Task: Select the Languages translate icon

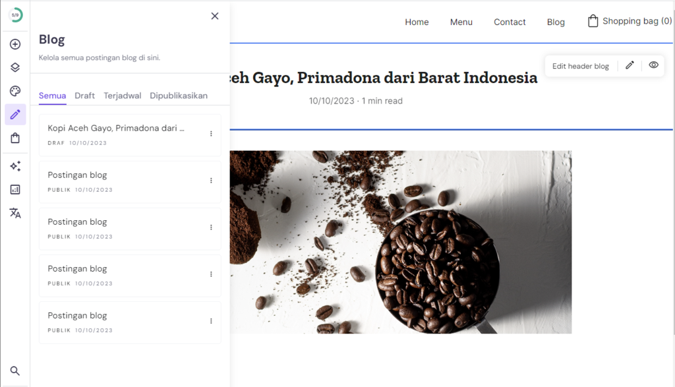Action: pyautogui.click(x=15, y=213)
